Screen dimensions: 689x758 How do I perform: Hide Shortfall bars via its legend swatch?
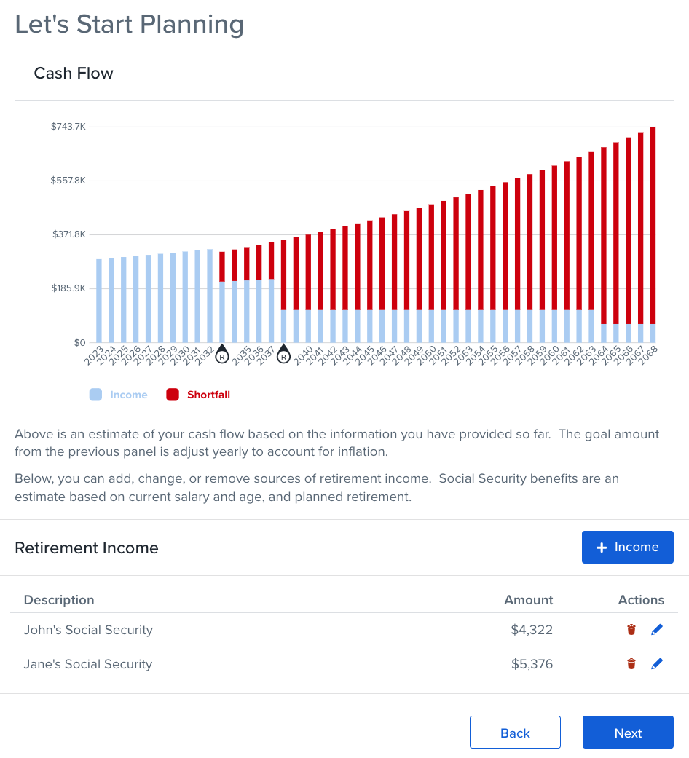click(x=172, y=394)
